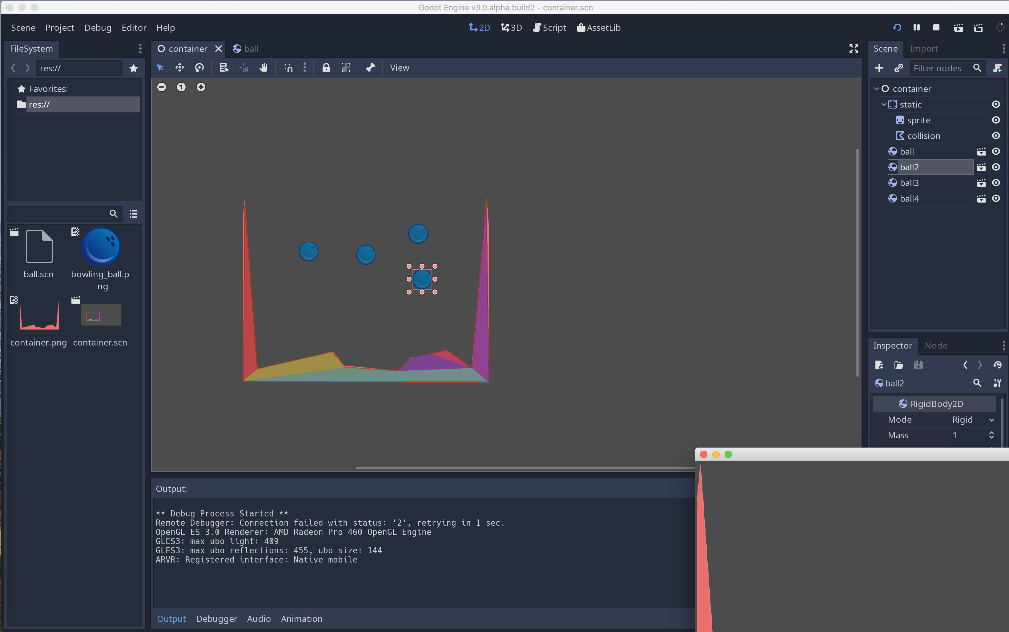Toggle visibility of the static node

(x=996, y=105)
